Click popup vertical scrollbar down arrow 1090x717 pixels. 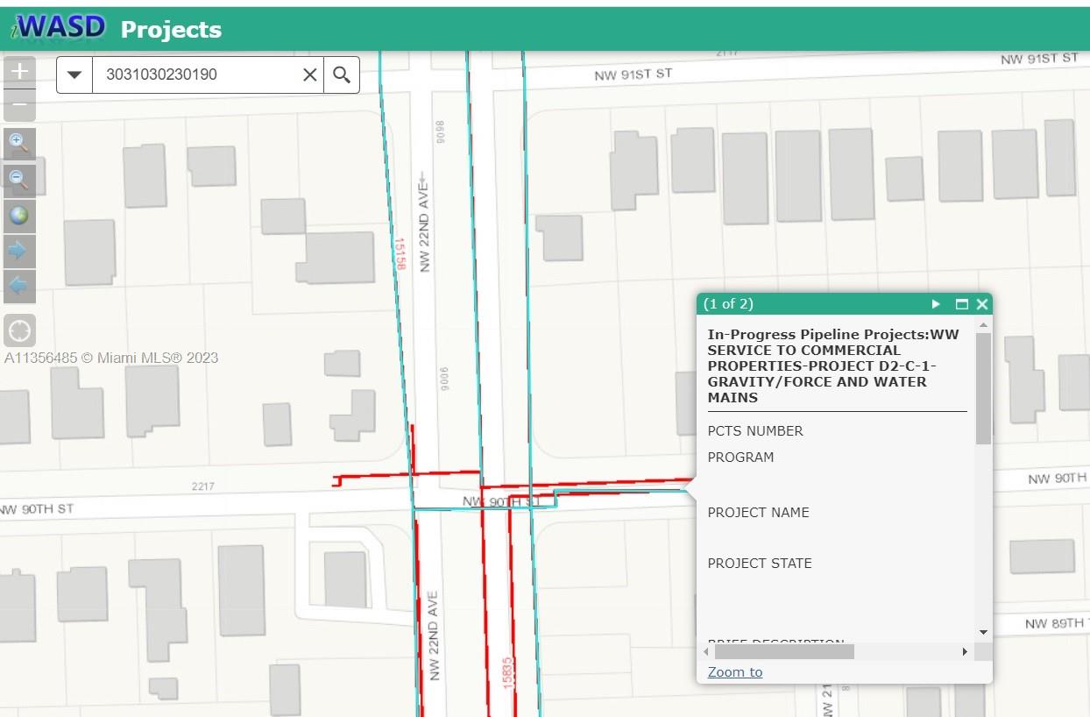pyautogui.click(x=983, y=633)
